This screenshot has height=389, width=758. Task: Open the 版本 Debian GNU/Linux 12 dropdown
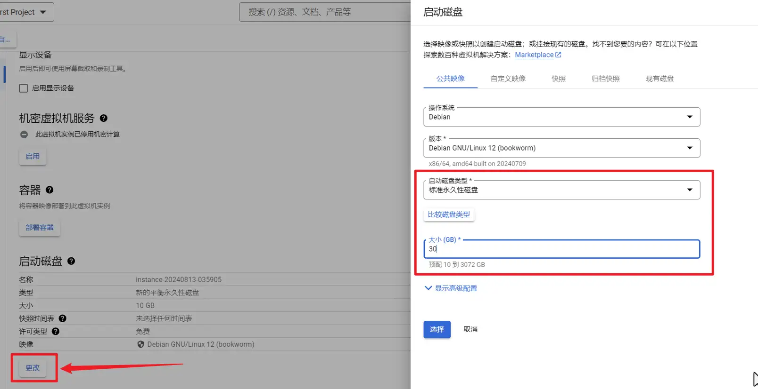pos(561,148)
